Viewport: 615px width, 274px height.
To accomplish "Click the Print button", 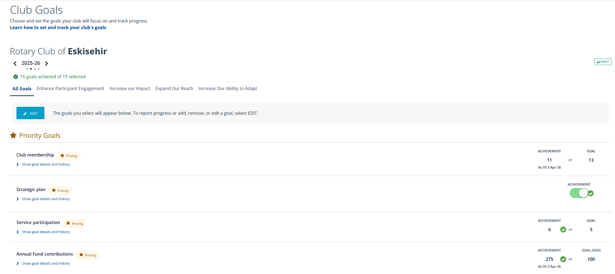I will [x=603, y=62].
